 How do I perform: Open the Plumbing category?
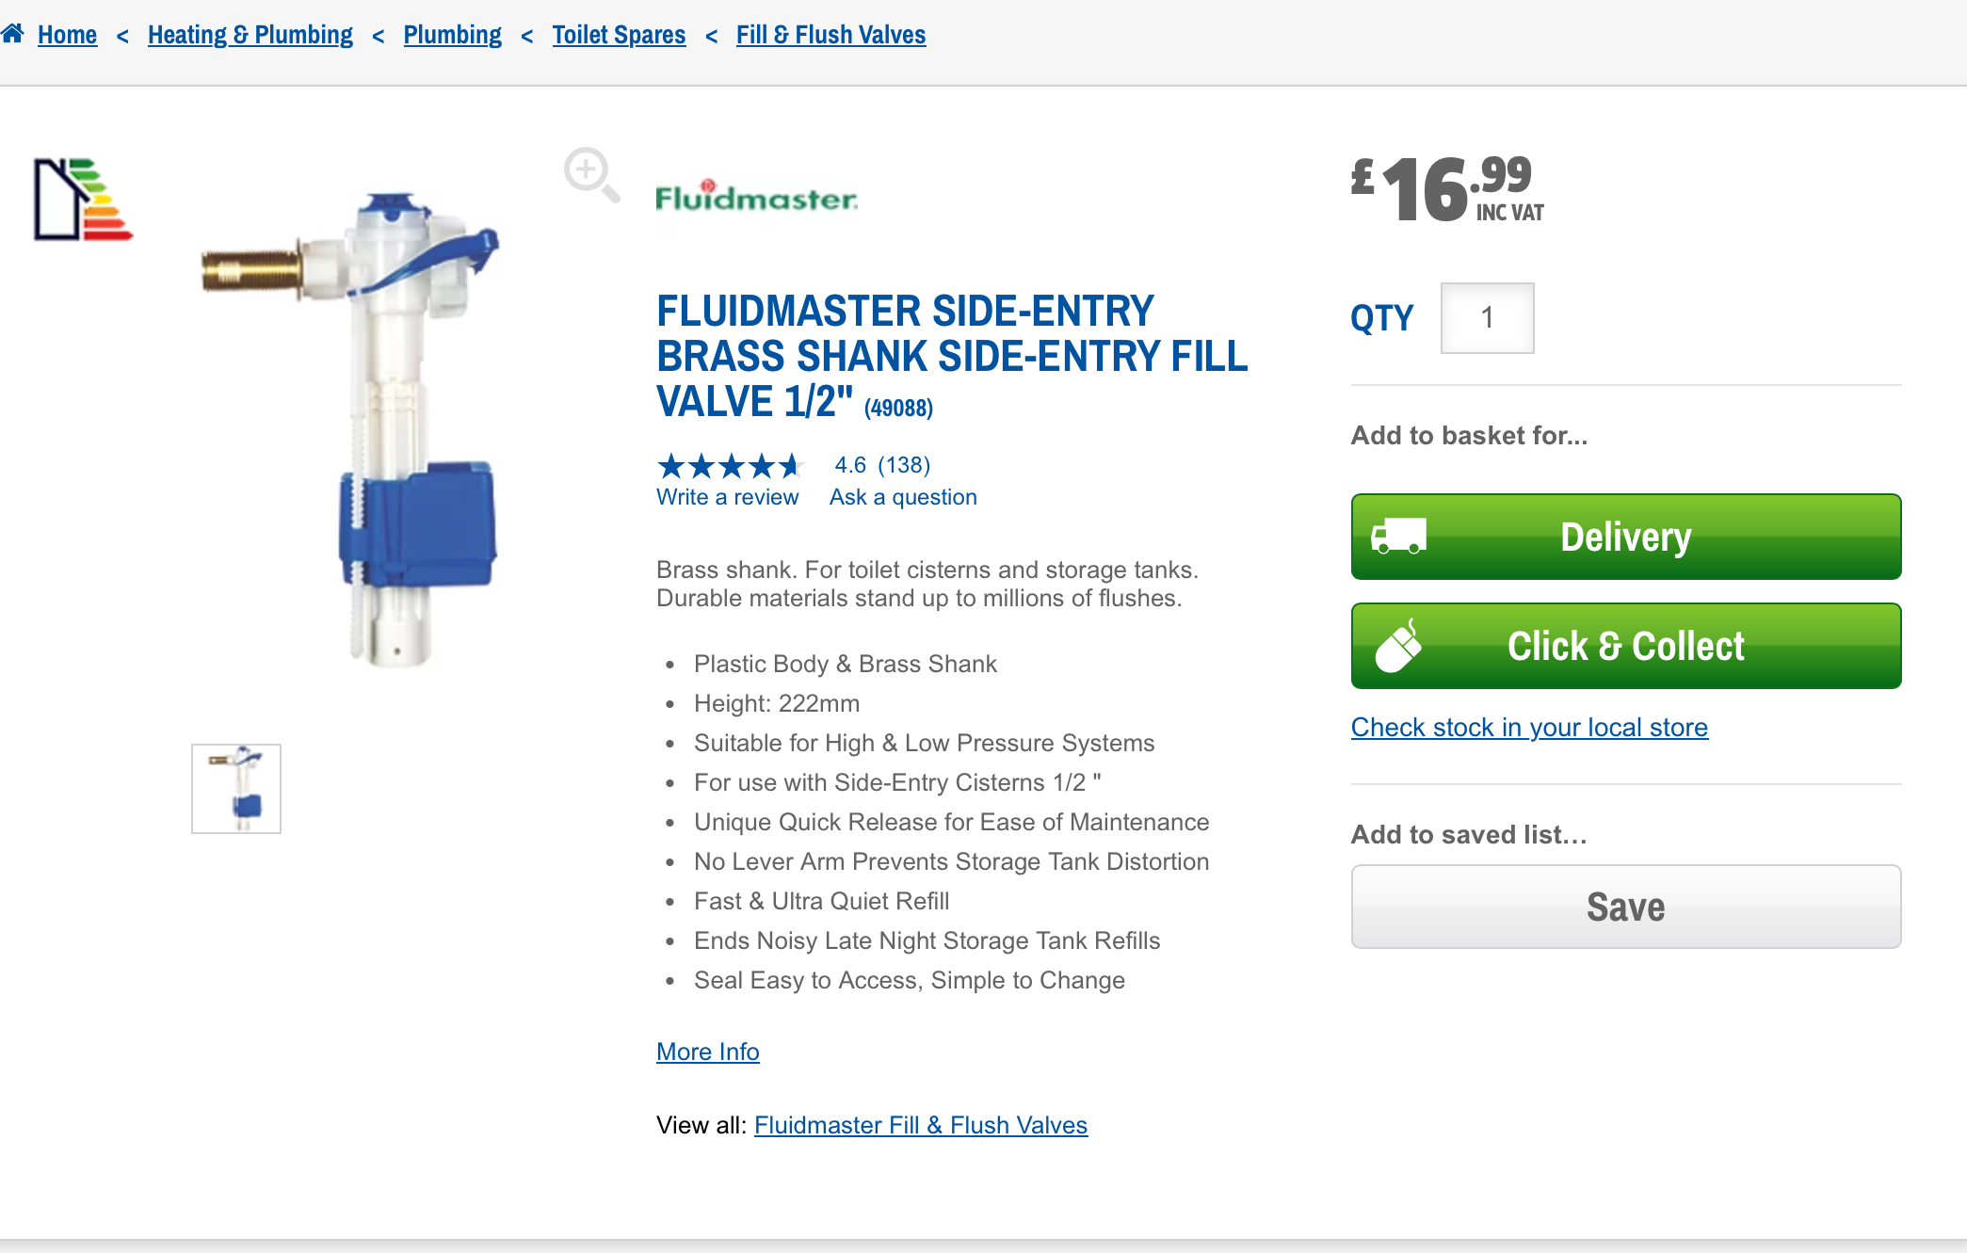pos(452,34)
